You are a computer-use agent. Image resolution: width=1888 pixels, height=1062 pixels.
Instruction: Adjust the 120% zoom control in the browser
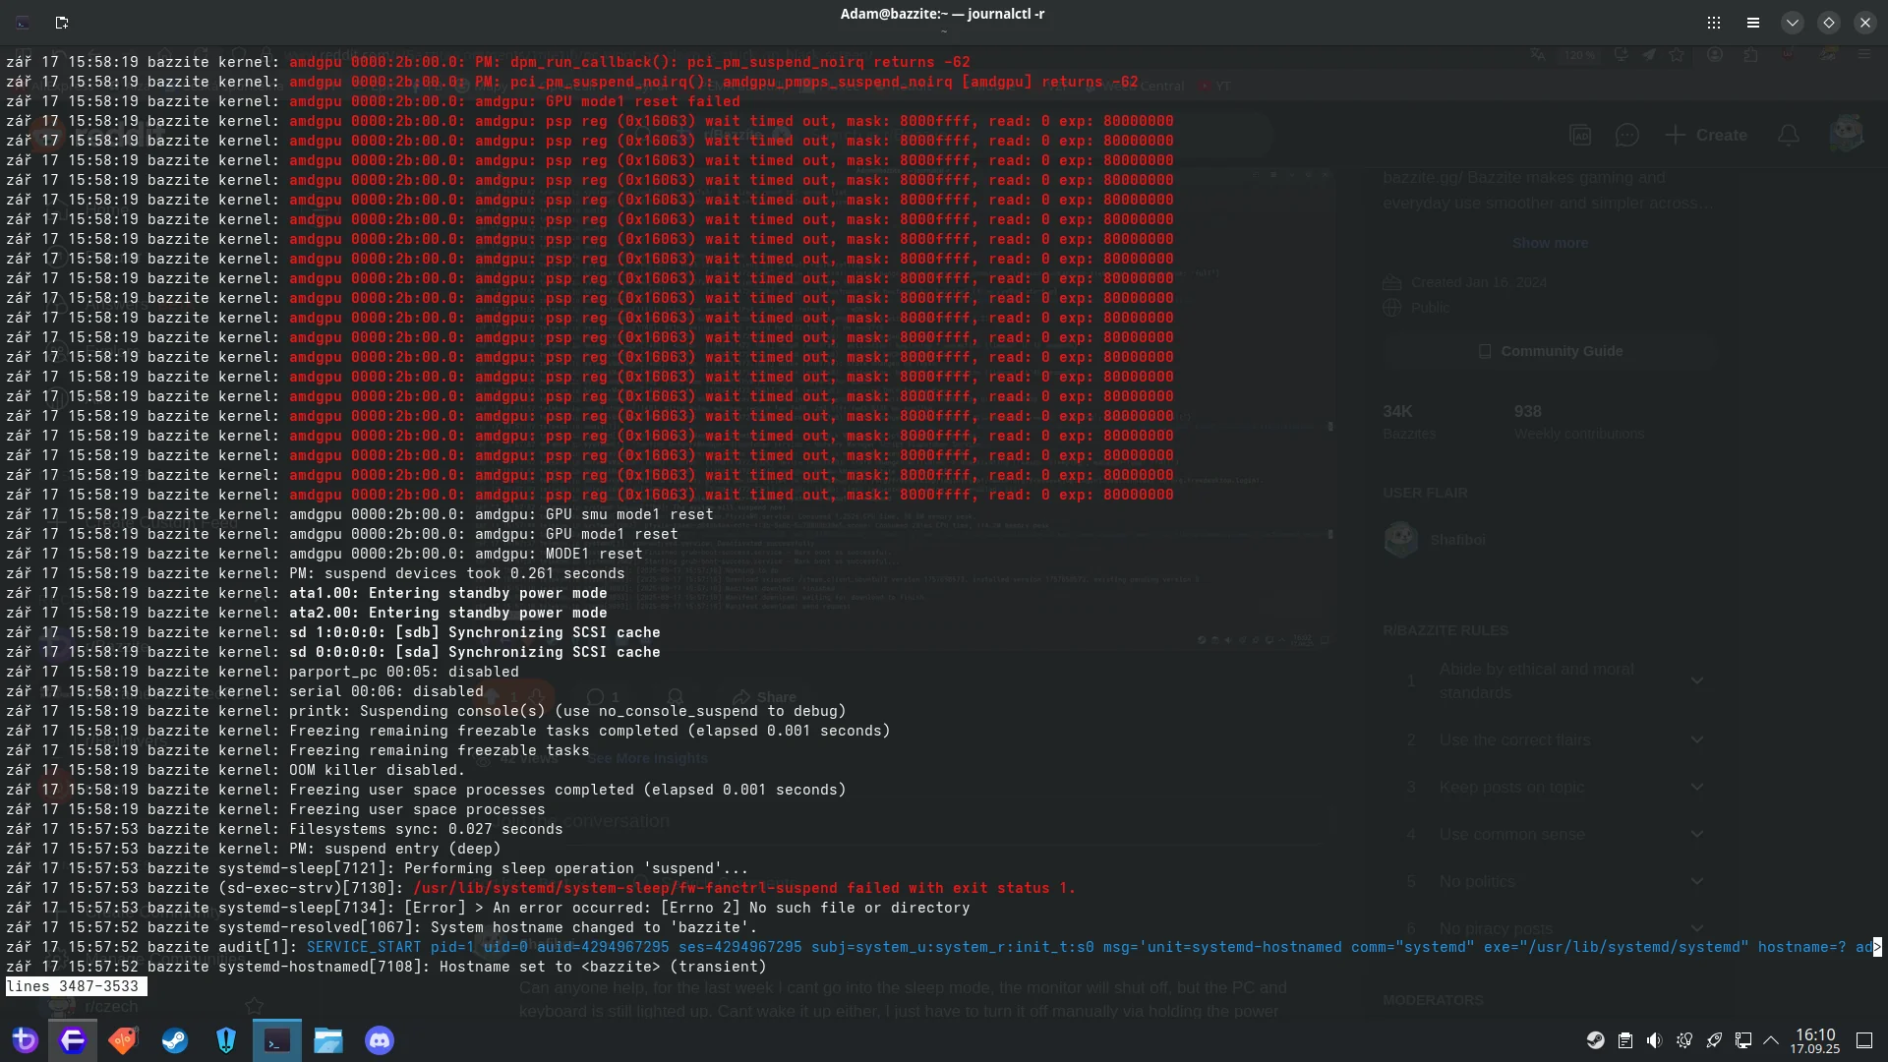coord(1579,55)
